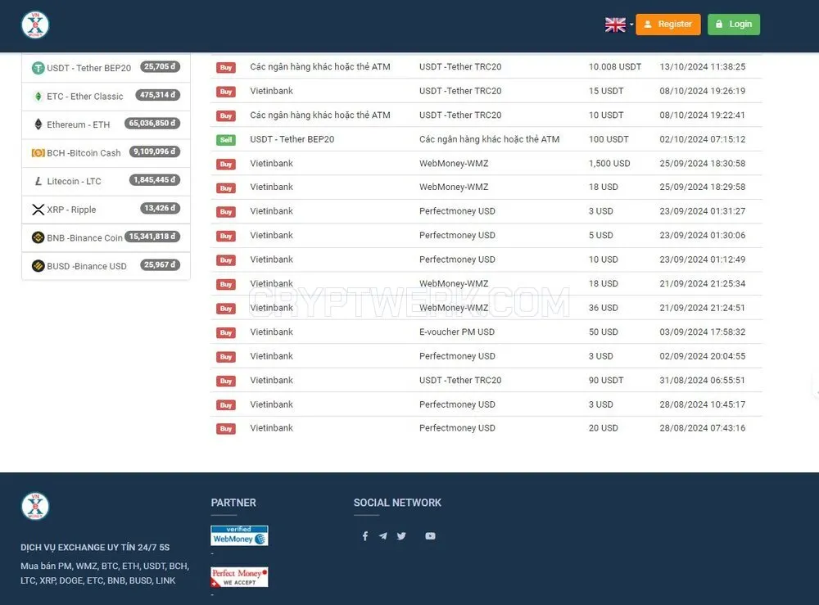Click the 475,314 đ price badge
This screenshot has width=819, height=605.
[x=158, y=95]
